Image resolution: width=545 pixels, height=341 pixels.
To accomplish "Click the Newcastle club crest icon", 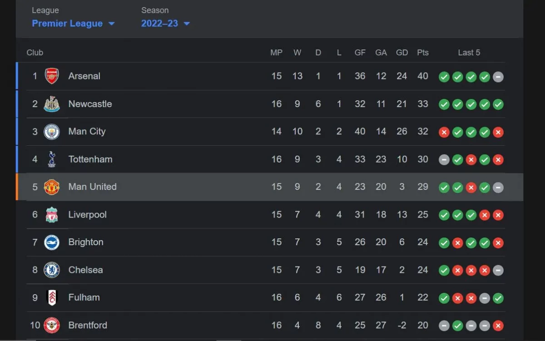I will click(x=52, y=104).
